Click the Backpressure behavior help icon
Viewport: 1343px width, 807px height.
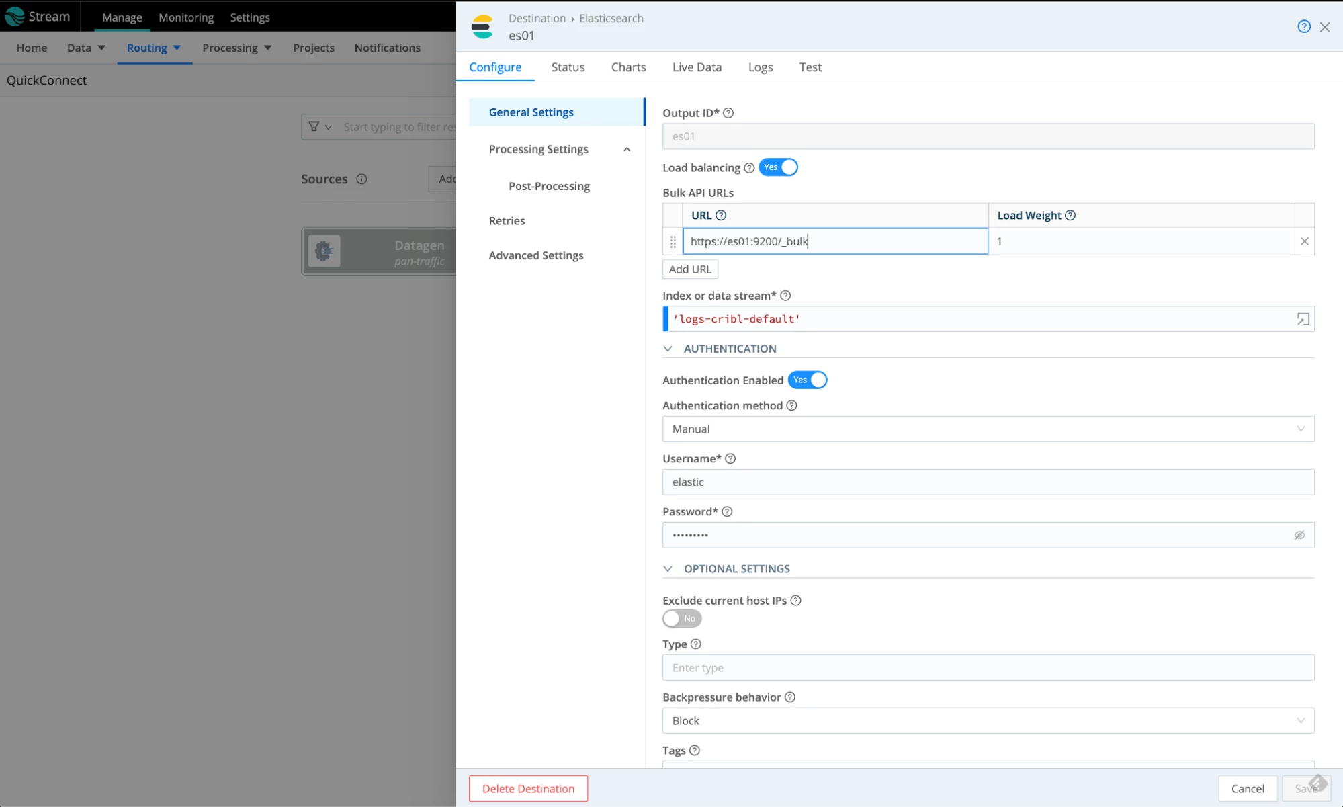pos(789,697)
